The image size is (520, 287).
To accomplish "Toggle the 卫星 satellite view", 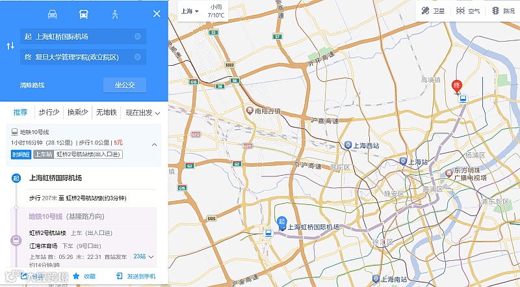I will point(433,11).
